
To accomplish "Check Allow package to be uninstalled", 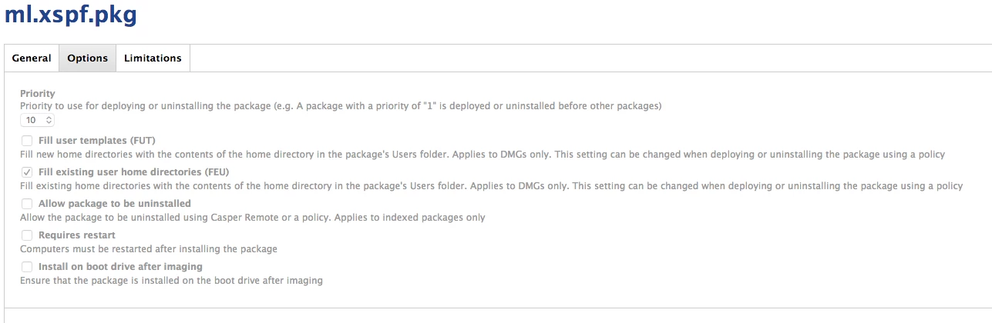I will tap(27, 204).
